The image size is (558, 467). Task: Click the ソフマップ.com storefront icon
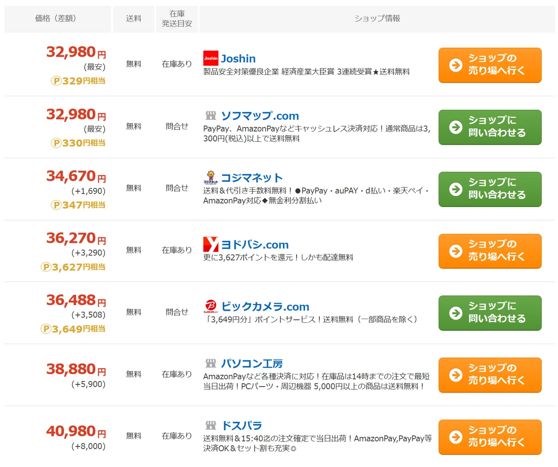[211, 116]
